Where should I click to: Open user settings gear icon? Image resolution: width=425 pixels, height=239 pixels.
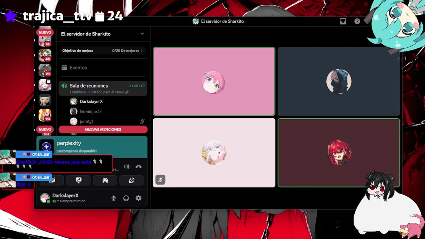(138, 198)
